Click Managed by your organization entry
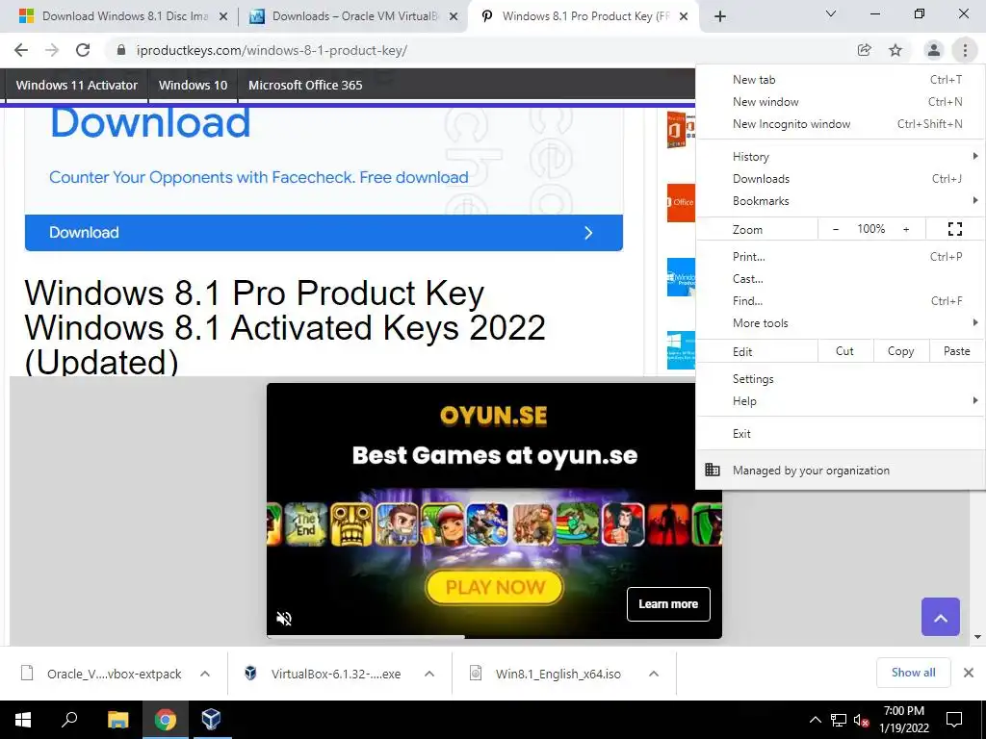Image resolution: width=986 pixels, height=739 pixels. point(840,470)
